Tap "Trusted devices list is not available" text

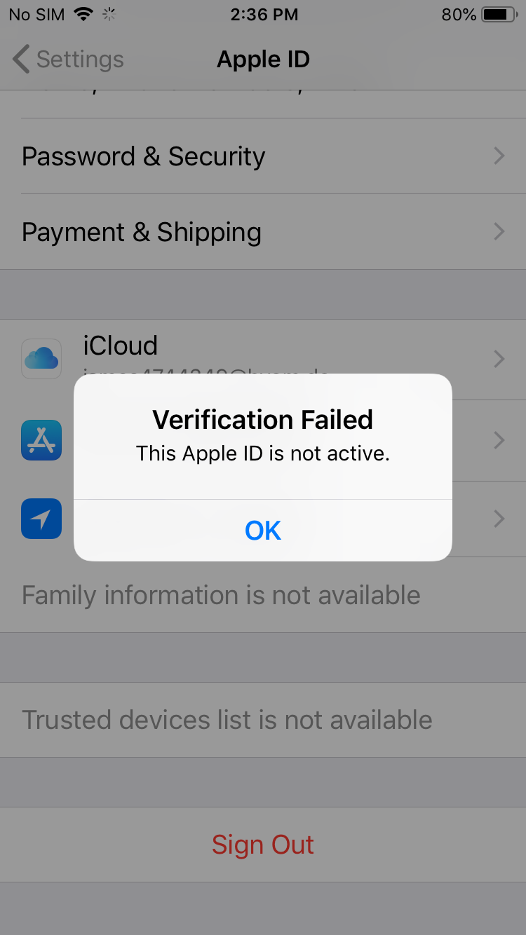click(x=227, y=720)
